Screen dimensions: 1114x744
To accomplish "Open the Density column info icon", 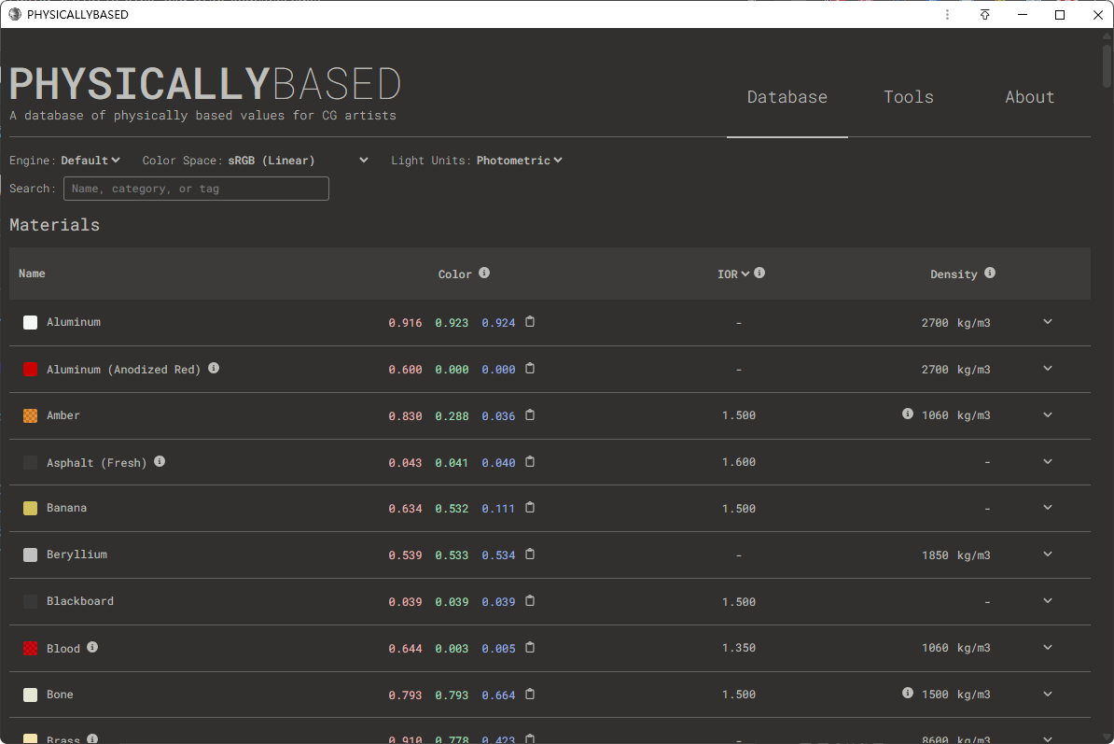I will 990,274.
